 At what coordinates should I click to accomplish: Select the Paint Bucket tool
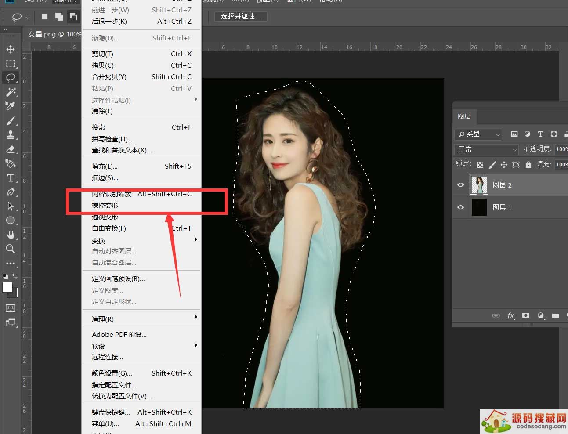coord(11,163)
